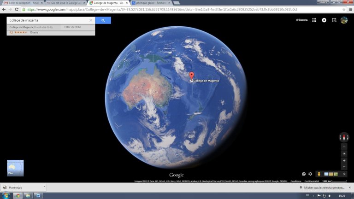Image resolution: width=354 pixels, height=199 pixels.
Task: Click the blue search button in Maps
Action: 103,20
